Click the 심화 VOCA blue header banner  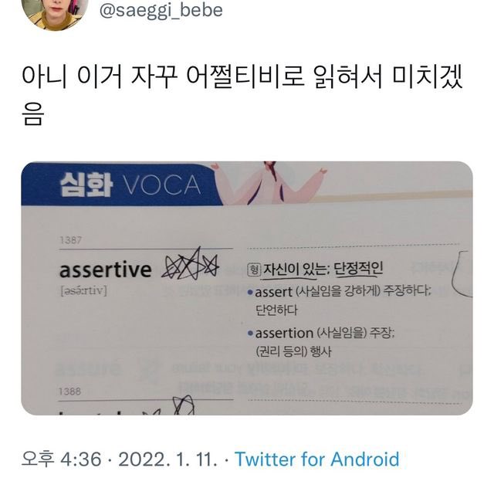tap(120, 185)
